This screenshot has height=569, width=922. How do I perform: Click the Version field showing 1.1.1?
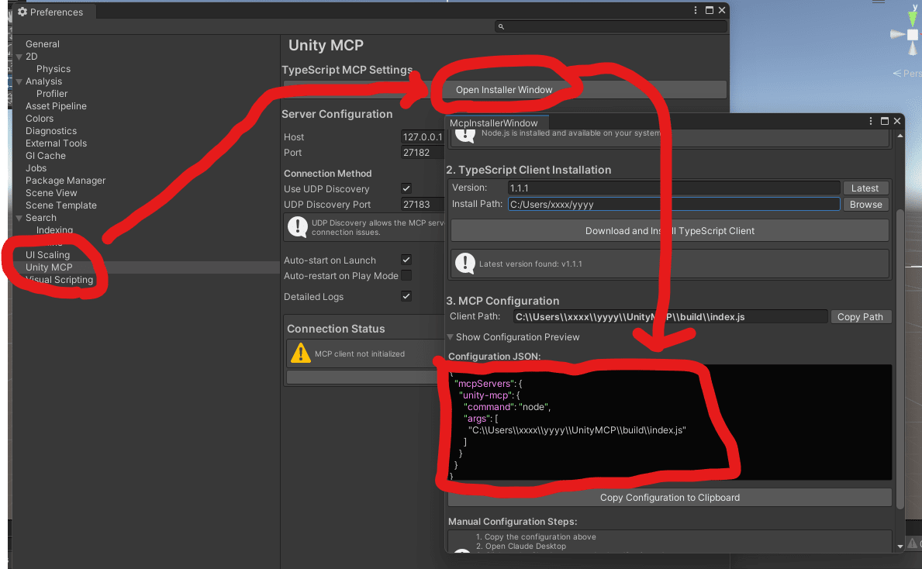(x=674, y=188)
